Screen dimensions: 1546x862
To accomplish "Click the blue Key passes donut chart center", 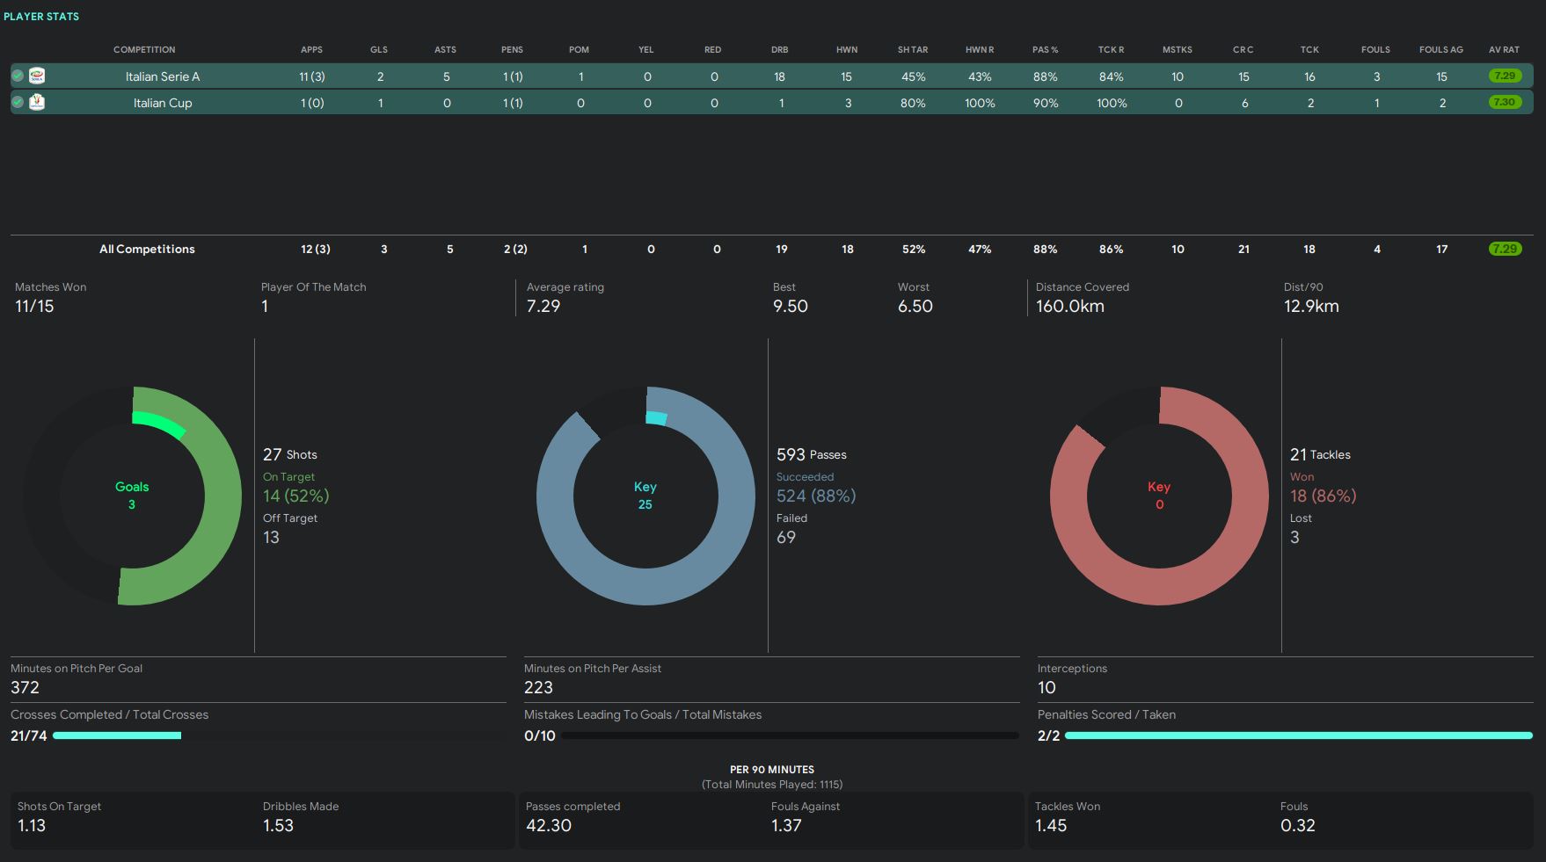I will pos(645,496).
